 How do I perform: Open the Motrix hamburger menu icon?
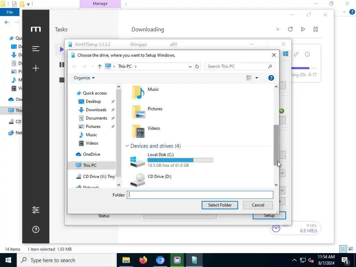pyautogui.click(x=36, y=49)
